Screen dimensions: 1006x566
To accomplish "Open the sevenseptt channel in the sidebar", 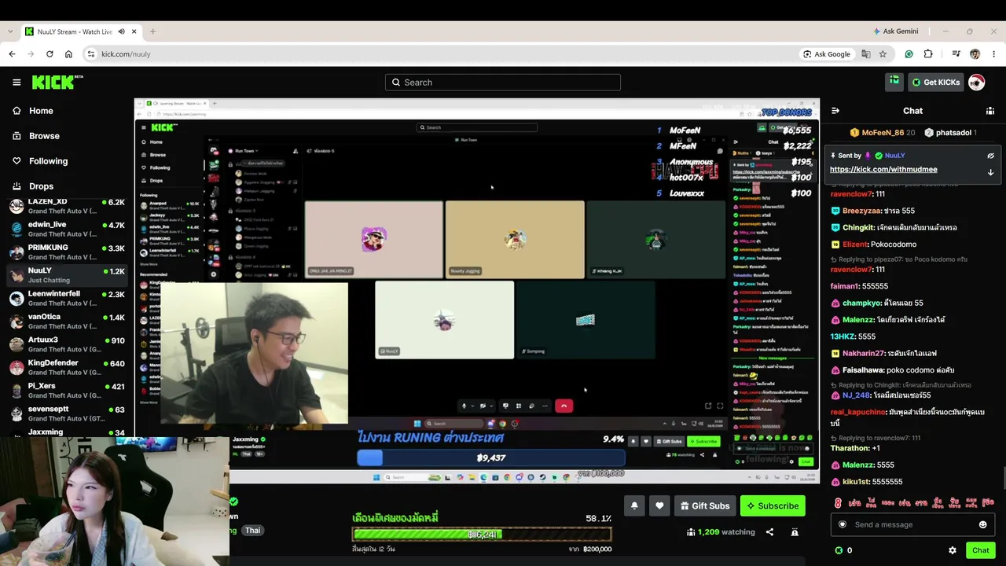I will coord(66,413).
